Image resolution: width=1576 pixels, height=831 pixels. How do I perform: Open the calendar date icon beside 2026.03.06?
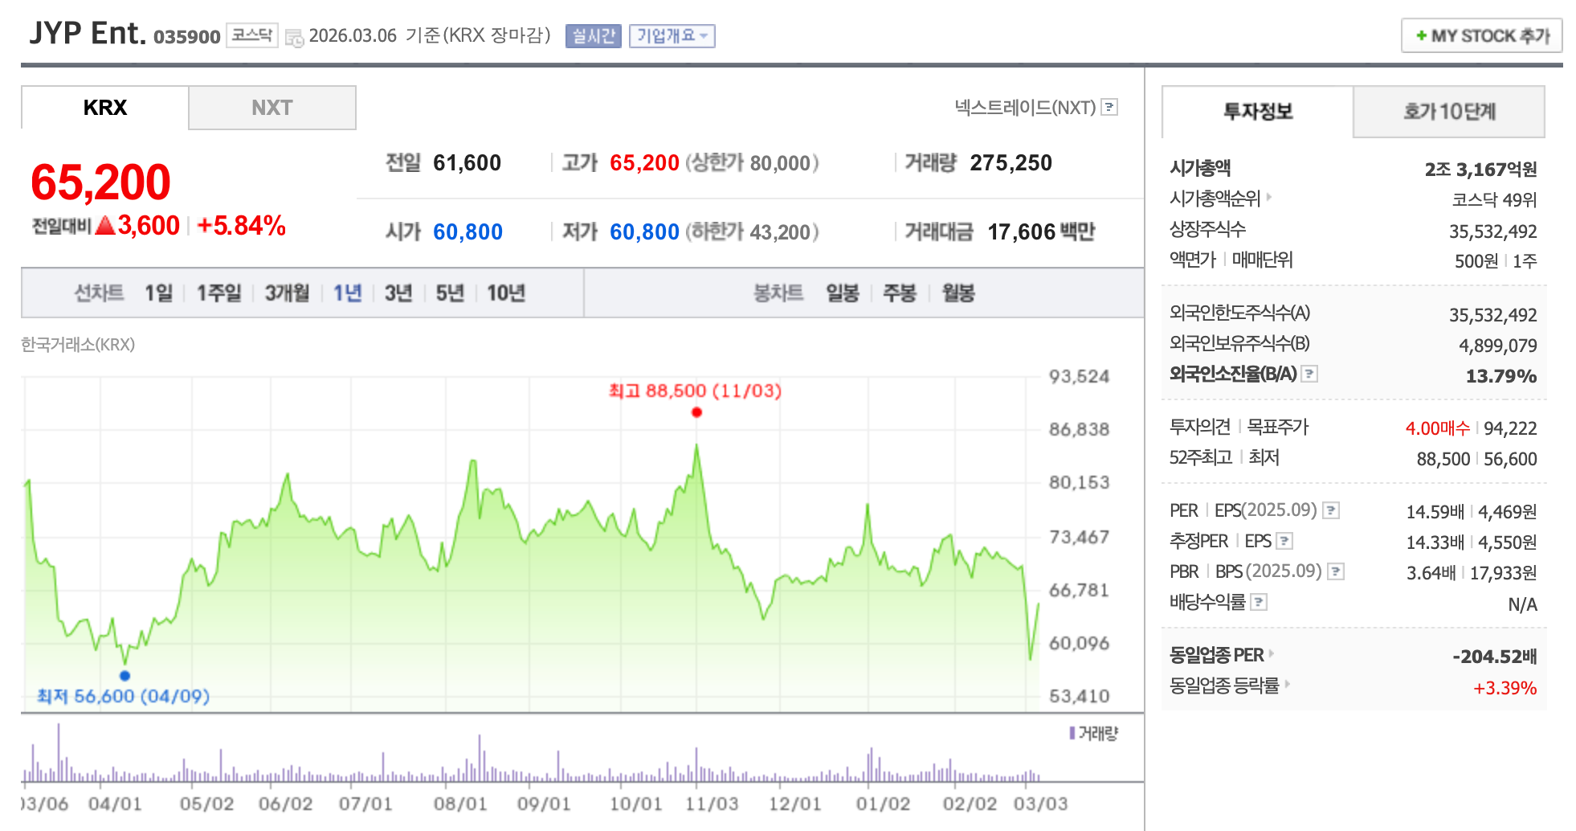pyautogui.click(x=294, y=37)
